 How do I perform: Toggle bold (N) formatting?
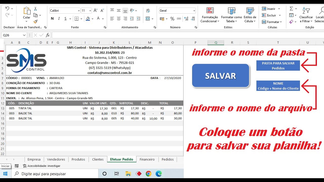click(52, 18)
